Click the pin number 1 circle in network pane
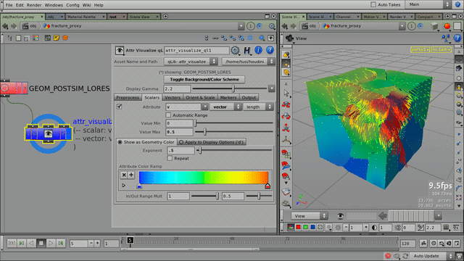464x261 pixels. [x=250, y=26]
